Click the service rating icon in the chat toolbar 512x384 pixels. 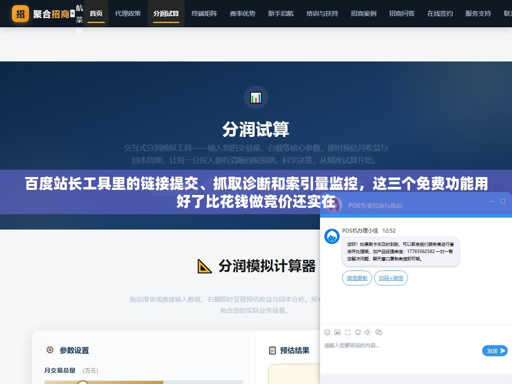tap(358, 332)
